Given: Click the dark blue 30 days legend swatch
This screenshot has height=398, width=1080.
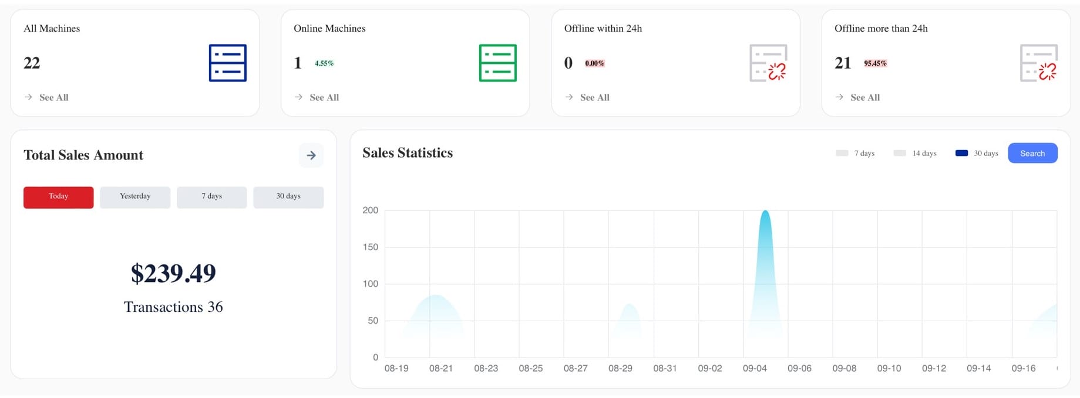Looking at the screenshot, I should coord(961,154).
